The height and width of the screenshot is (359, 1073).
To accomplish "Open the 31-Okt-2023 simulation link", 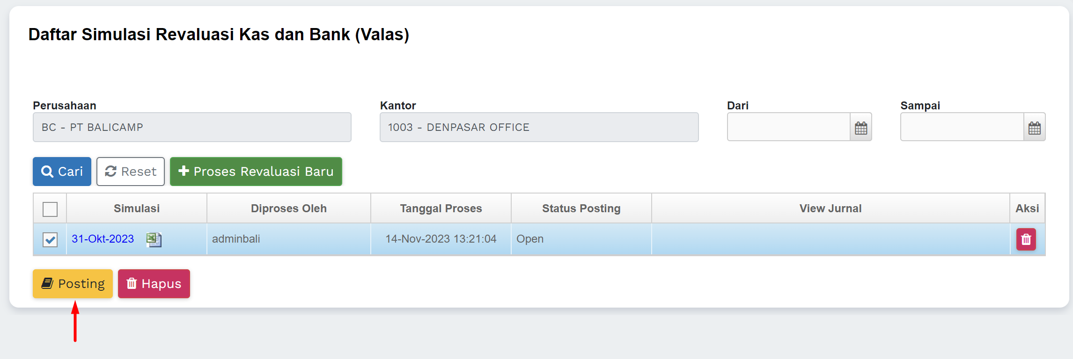I will 103,239.
